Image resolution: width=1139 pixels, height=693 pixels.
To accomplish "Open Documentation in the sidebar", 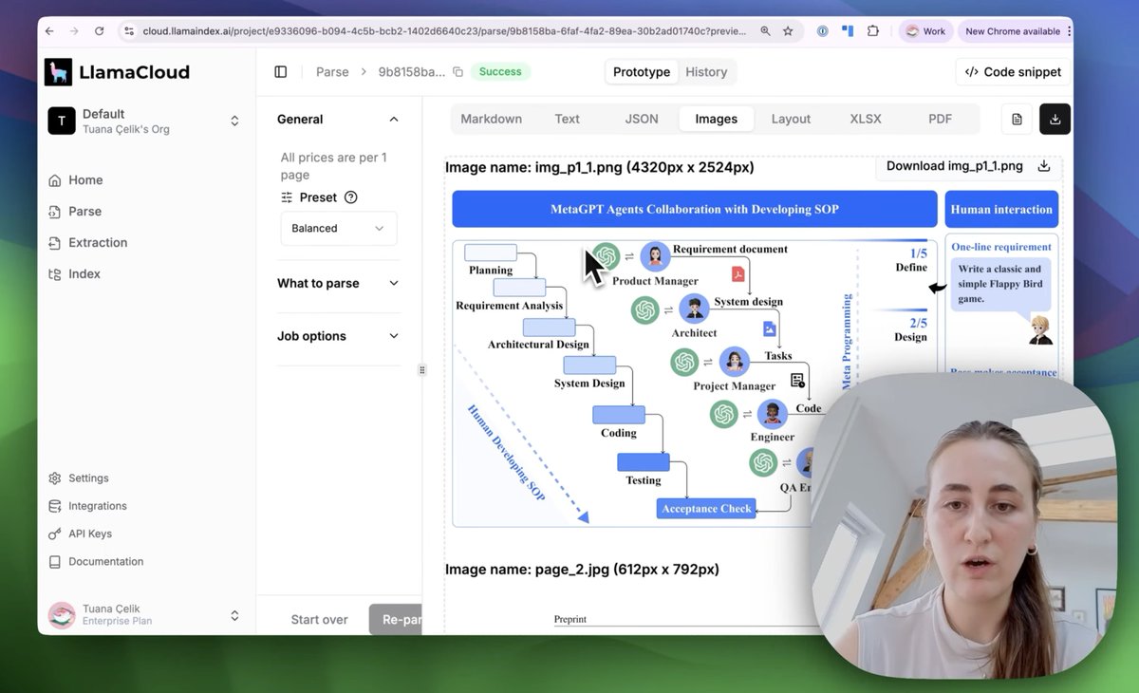I will [105, 562].
